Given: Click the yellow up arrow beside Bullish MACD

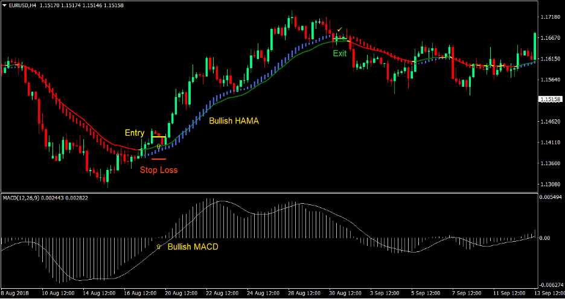Looking at the screenshot, I should 159,247.
